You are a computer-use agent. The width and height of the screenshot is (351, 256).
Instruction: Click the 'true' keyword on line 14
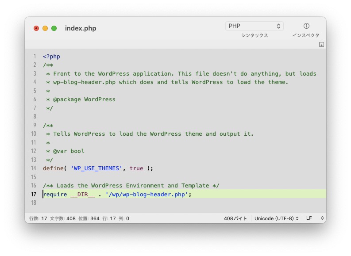pos(136,168)
